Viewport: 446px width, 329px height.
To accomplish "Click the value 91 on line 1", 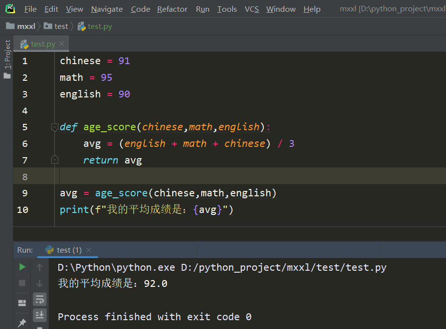I will pos(124,61).
